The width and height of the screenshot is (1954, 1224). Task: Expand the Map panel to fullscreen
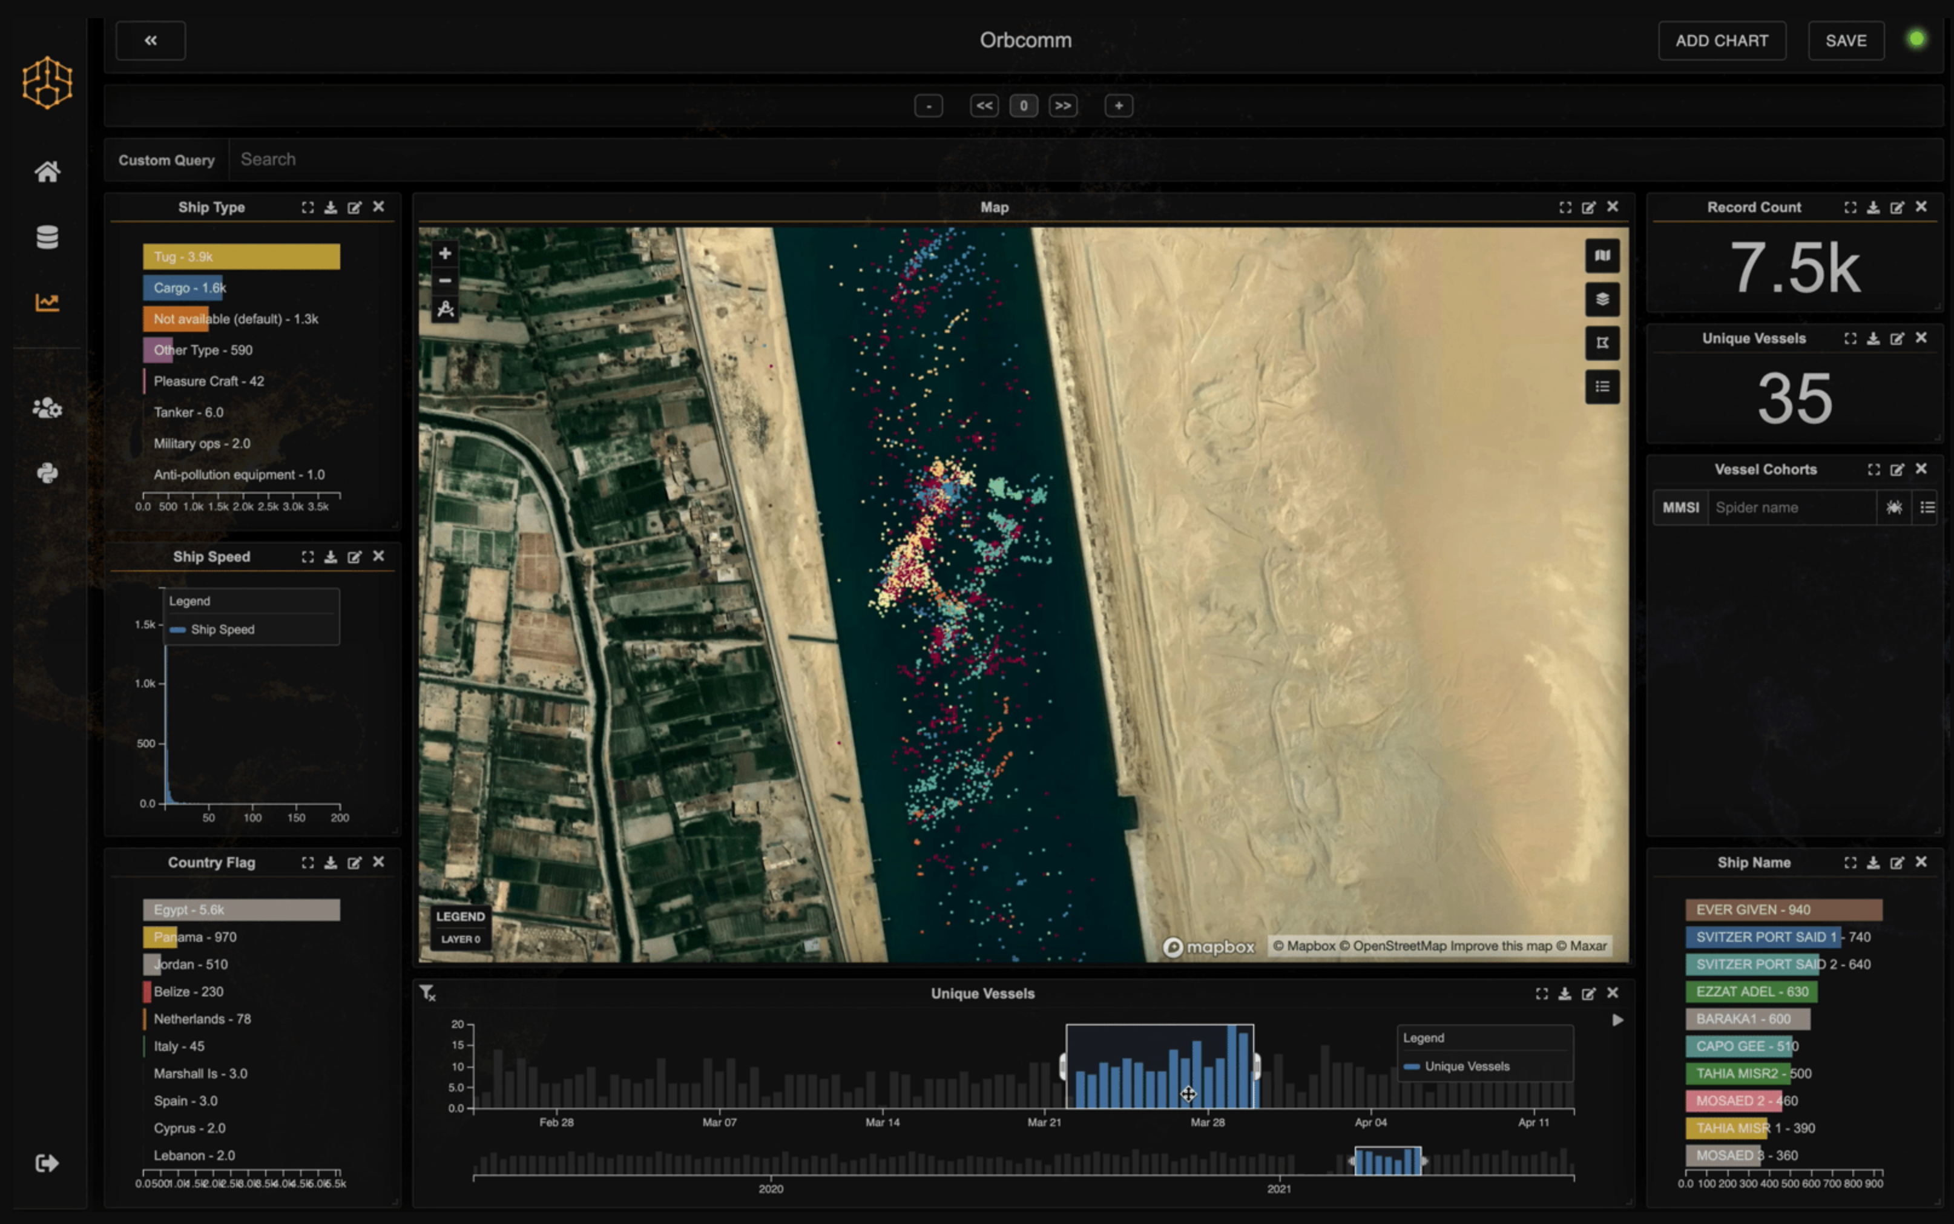click(1565, 207)
